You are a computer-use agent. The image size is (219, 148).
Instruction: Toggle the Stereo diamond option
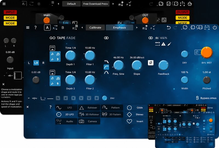129,115
